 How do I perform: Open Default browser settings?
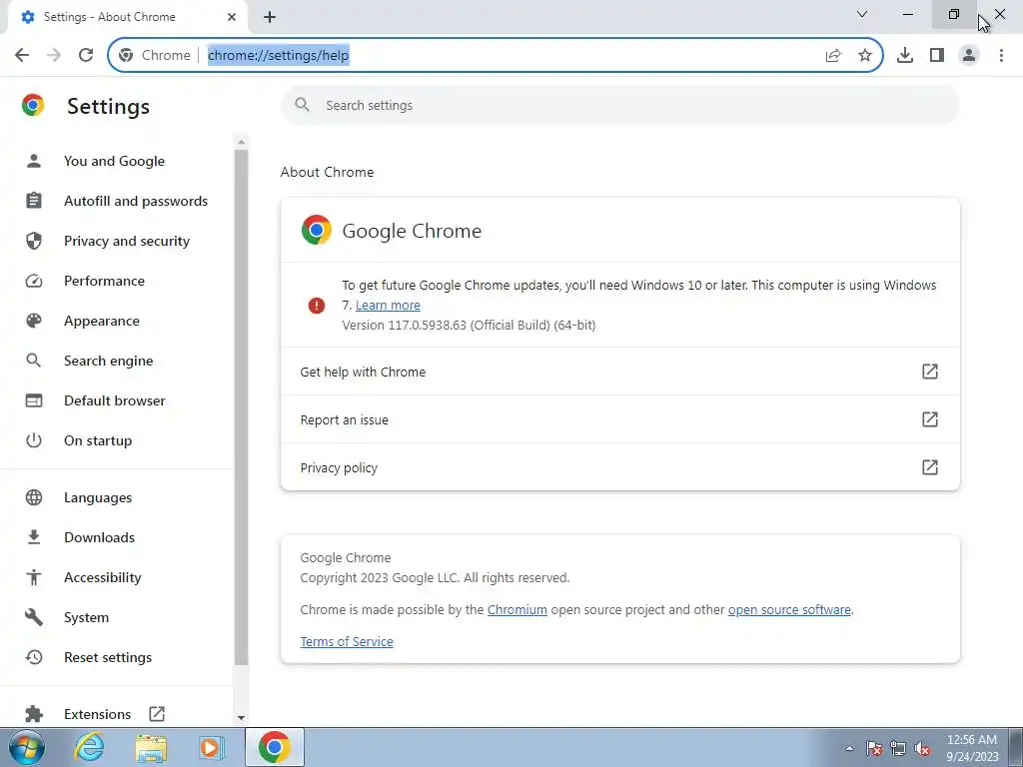[114, 400]
